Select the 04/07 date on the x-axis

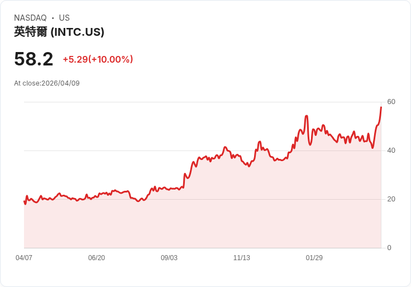coord(24,258)
